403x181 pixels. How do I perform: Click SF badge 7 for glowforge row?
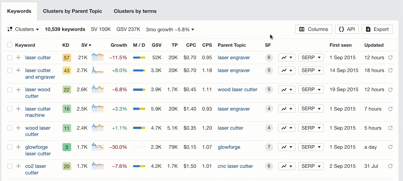[x=269, y=147]
